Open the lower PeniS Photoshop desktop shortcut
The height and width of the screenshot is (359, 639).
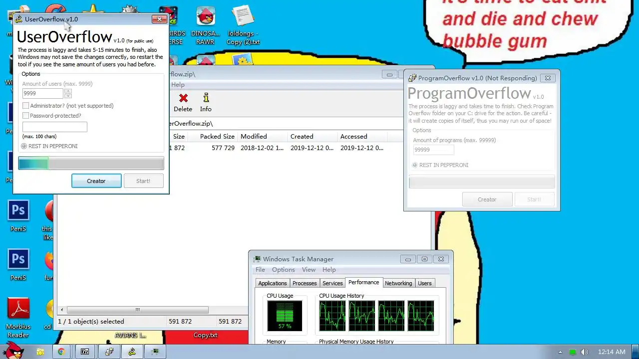pos(18,264)
